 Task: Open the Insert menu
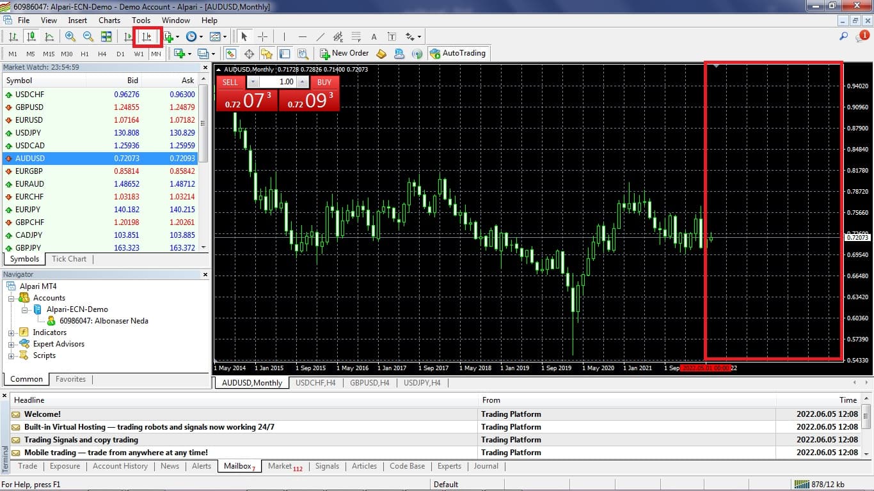pyautogui.click(x=77, y=20)
